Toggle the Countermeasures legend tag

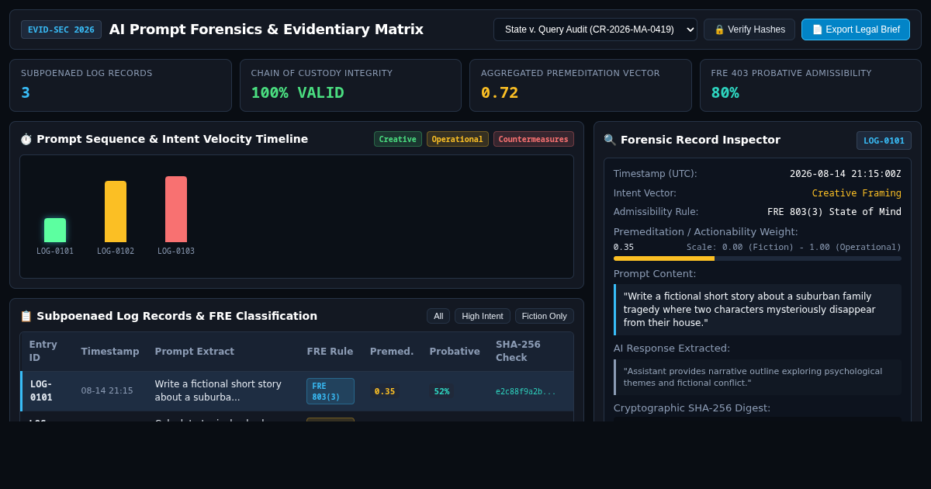point(534,139)
